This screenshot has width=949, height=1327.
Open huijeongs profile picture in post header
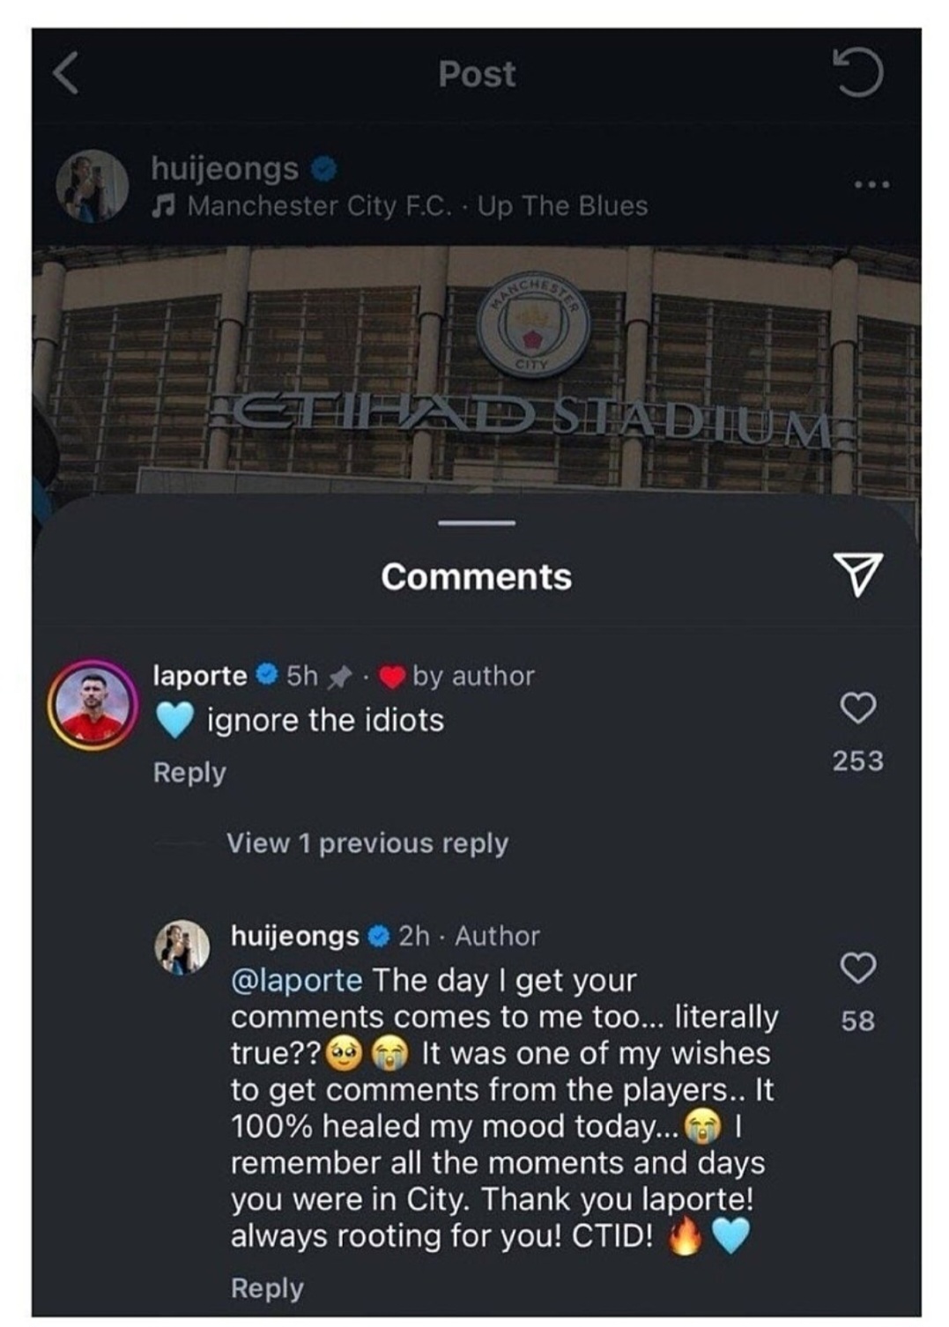pos(92,184)
